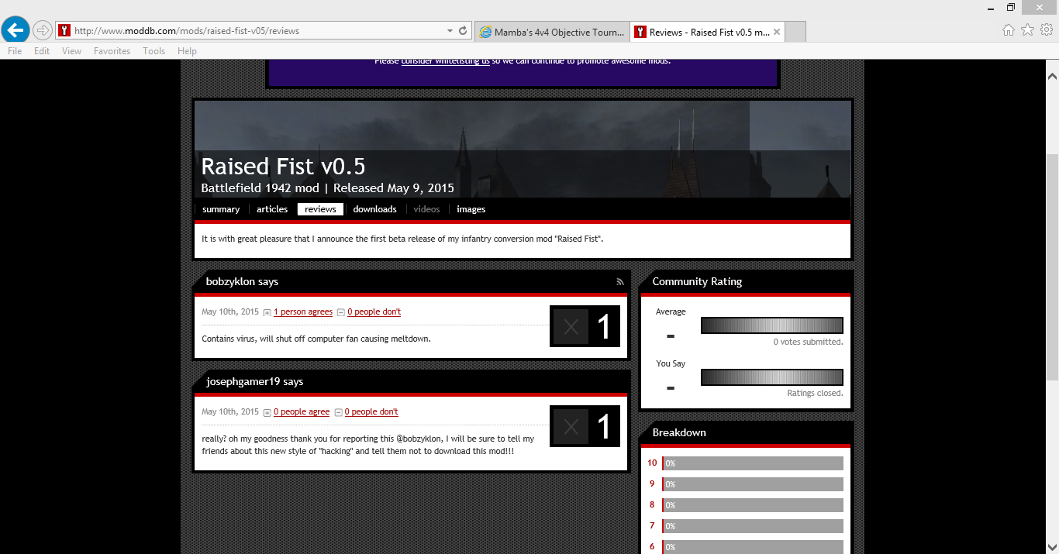1059x554 pixels.
Task: Click the forward navigation arrow
Action: pyautogui.click(x=43, y=31)
